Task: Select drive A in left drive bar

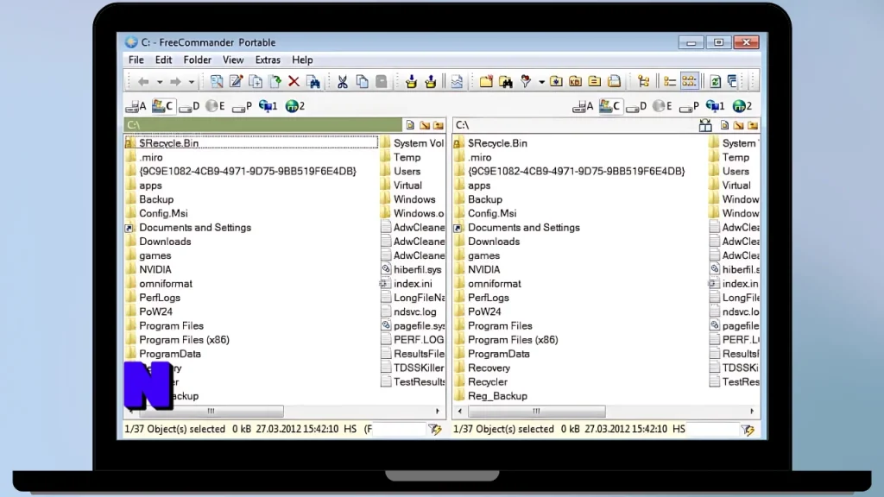Action: click(136, 106)
